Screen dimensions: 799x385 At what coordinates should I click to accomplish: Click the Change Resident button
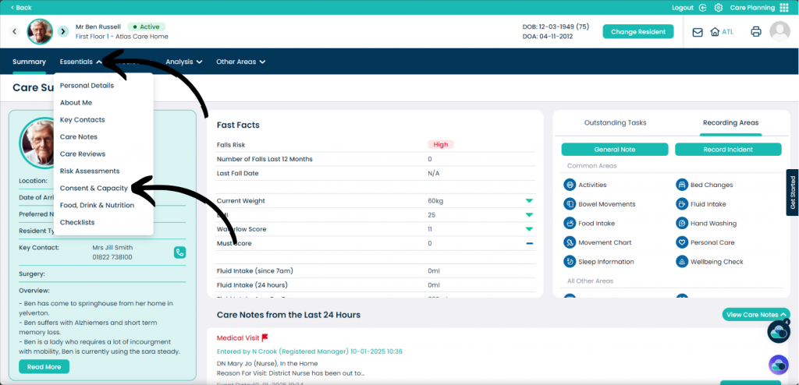pos(637,32)
